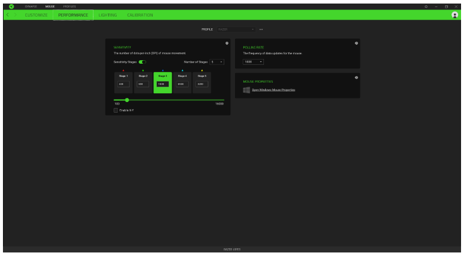Select the Stage 5 card

(x=202, y=83)
